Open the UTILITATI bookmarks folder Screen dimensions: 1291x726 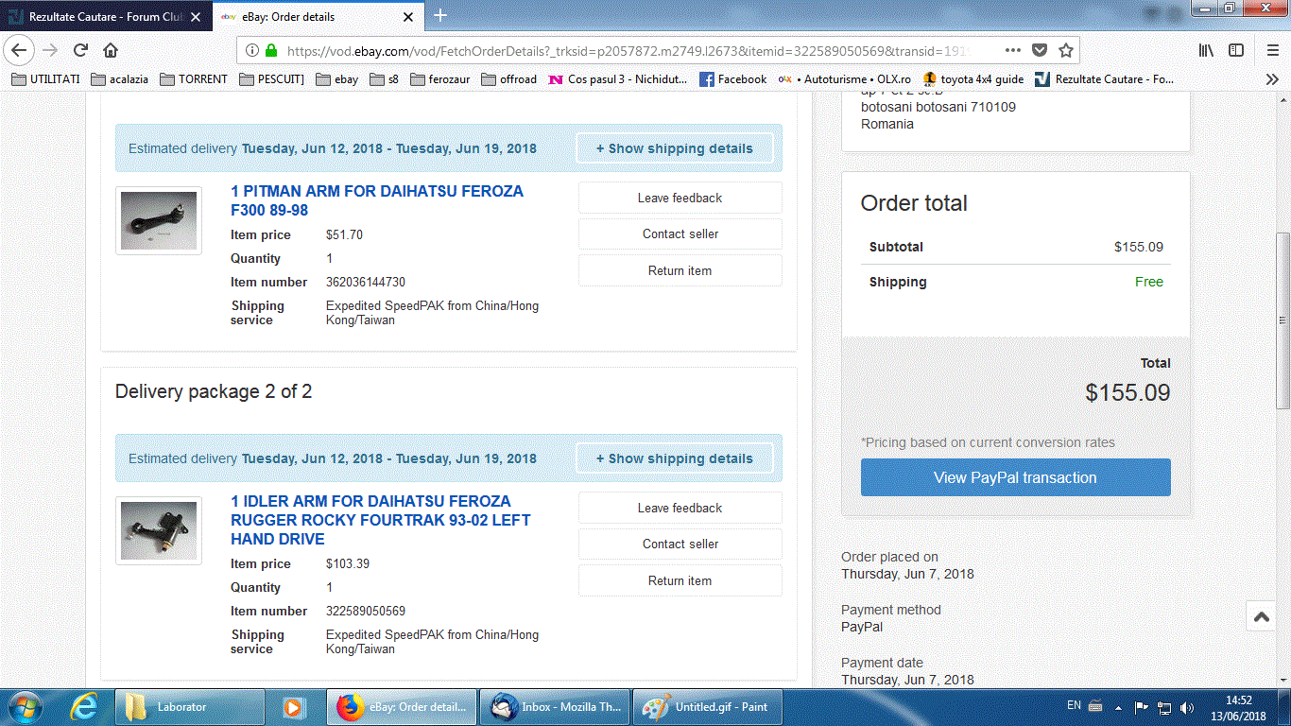tap(45, 79)
